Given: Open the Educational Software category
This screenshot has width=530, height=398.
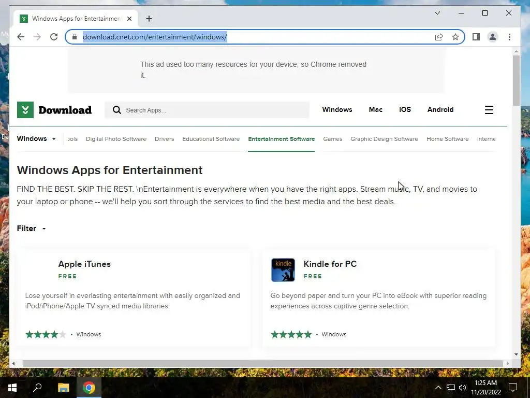Looking at the screenshot, I should (211, 139).
